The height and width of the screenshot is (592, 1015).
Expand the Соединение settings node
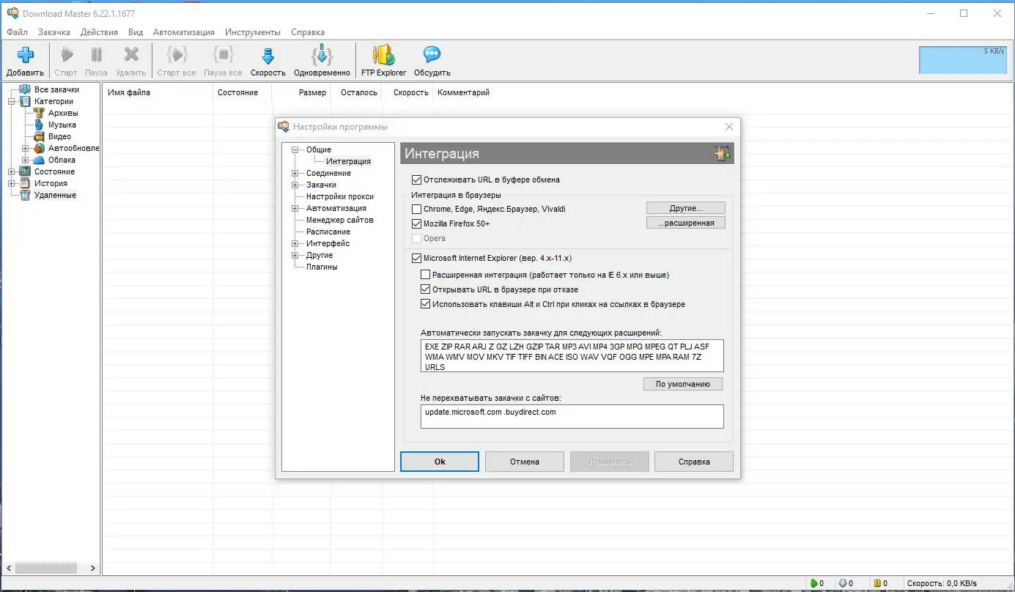coord(295,173)
